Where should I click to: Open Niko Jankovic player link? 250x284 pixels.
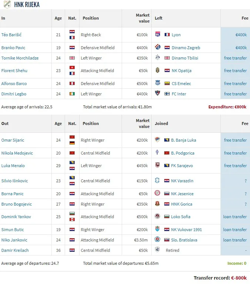[x=14, y=240]
